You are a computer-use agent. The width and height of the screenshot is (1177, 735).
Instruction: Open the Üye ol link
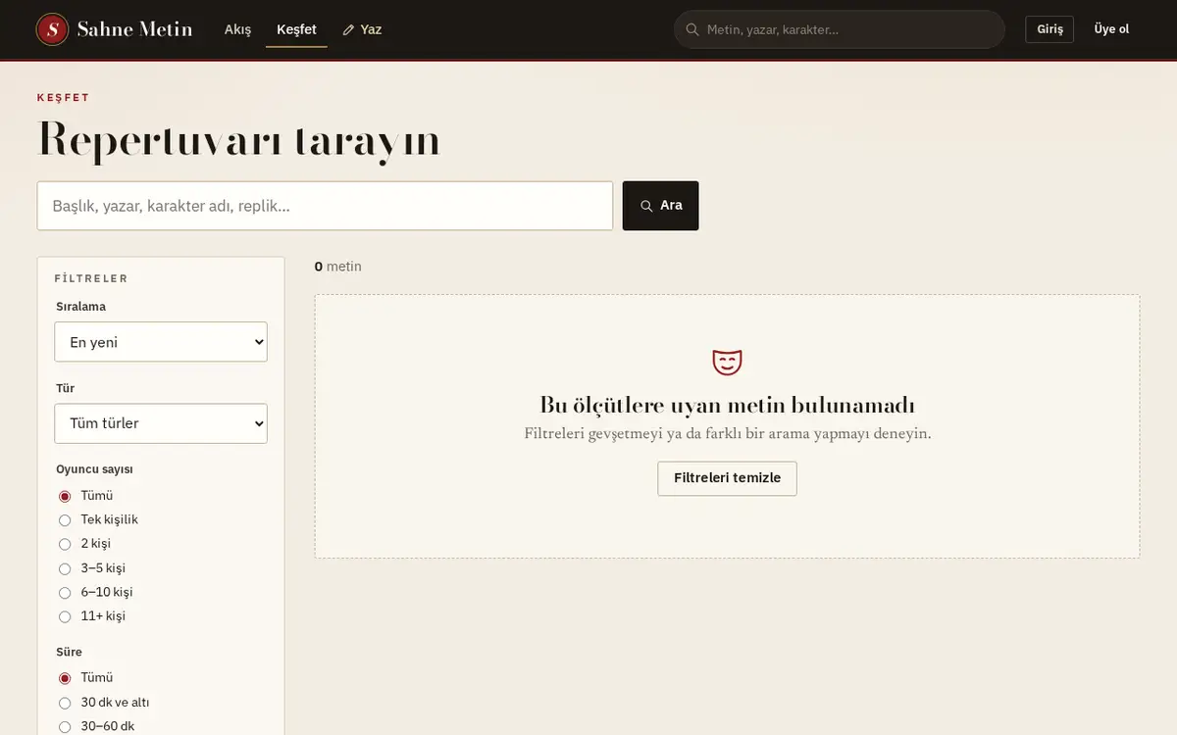tap(1111, 29)
